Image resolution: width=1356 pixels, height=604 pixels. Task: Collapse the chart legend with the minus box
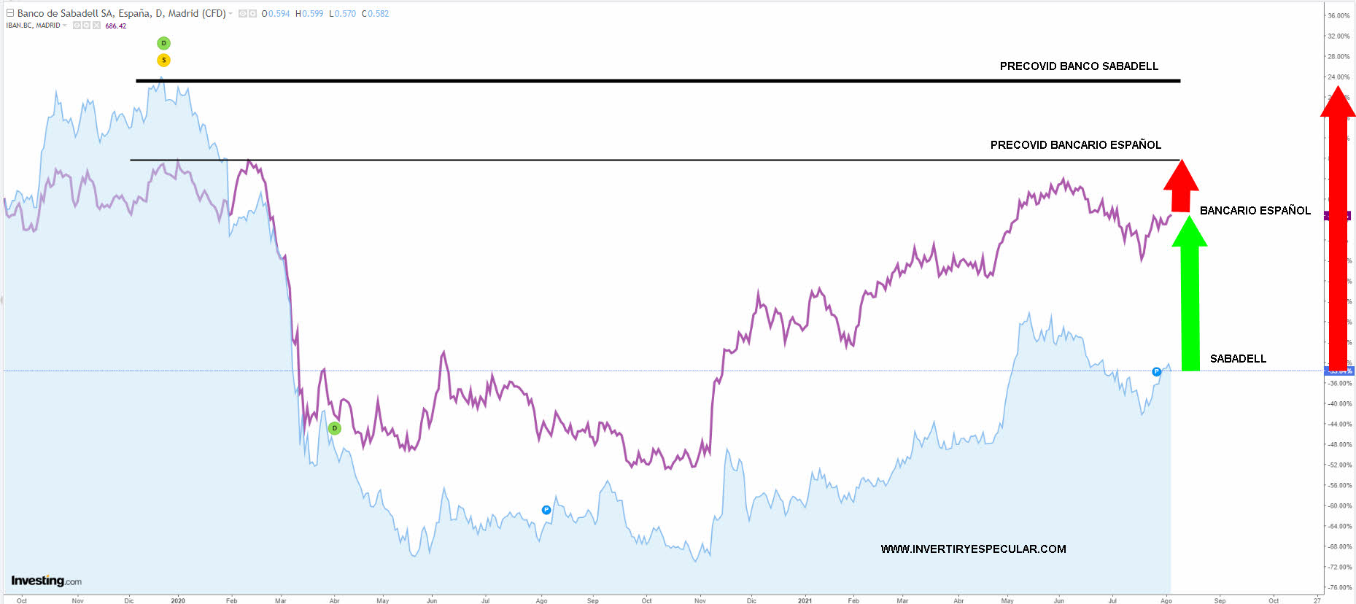(x=10, y=13)
